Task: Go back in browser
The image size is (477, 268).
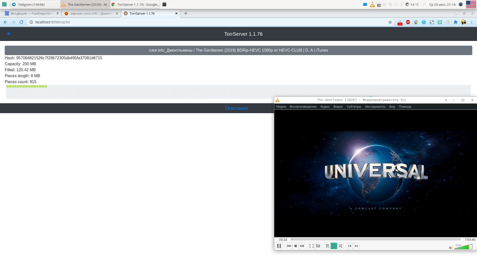Action: (x=5, y=22)
